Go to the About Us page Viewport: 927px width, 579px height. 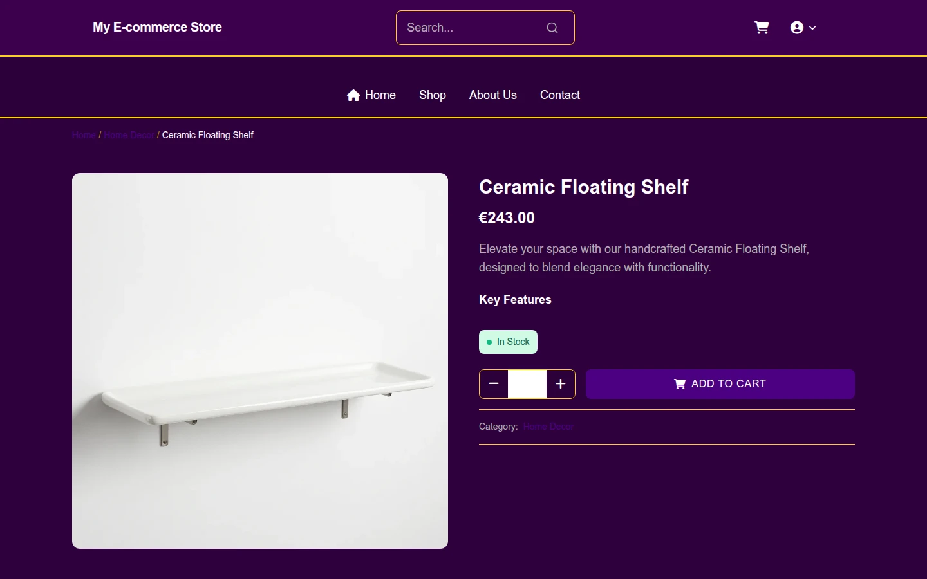coord(493,95)
